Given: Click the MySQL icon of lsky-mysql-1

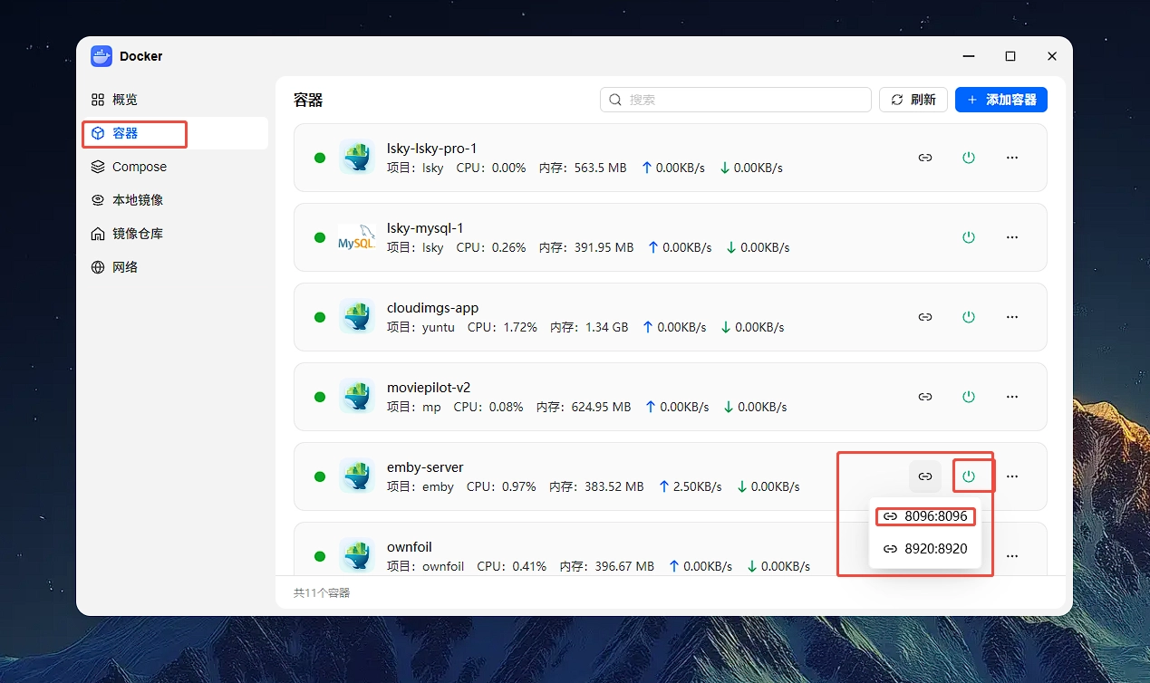Looking at the screenshot, I should point(356,237).
